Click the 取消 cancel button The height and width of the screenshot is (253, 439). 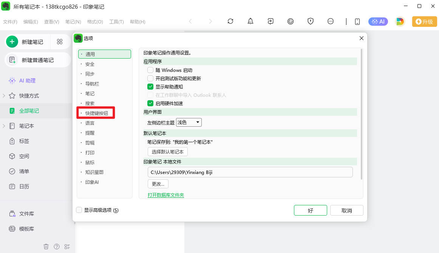click(x=346, y=210)
